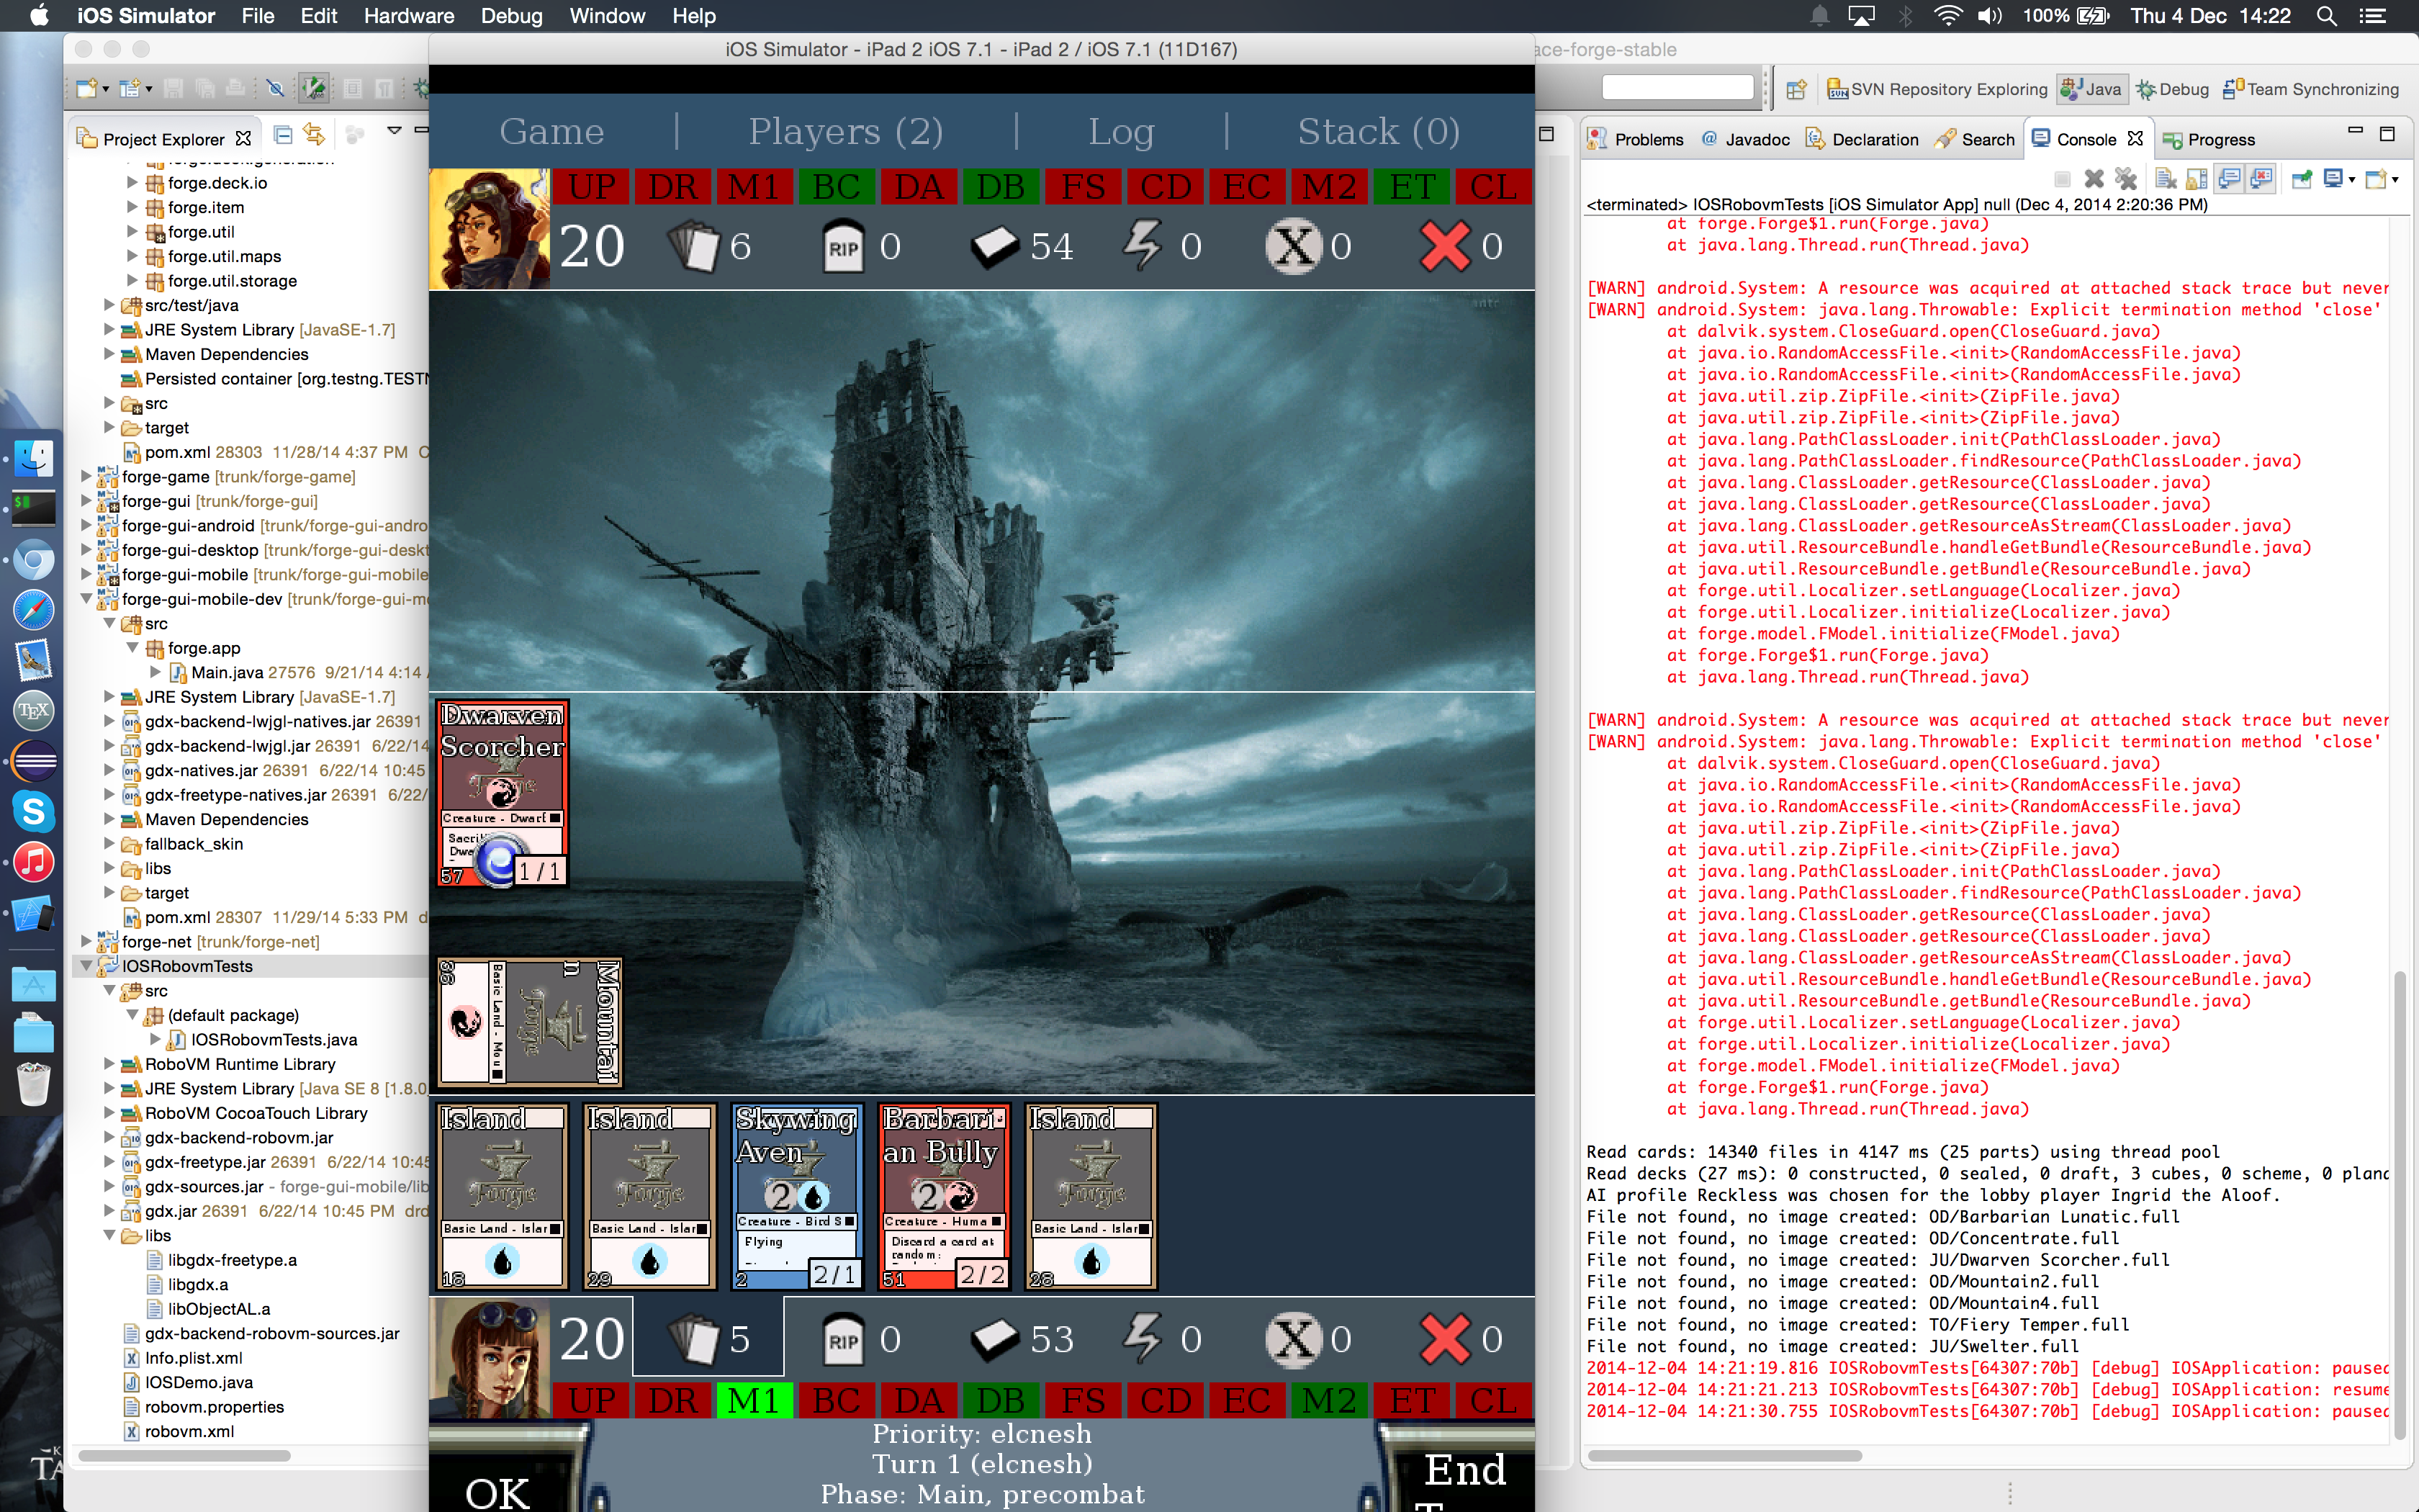
Task: Open Finder from the Dock
Action: pyautogui.click(x=33, y=459)
